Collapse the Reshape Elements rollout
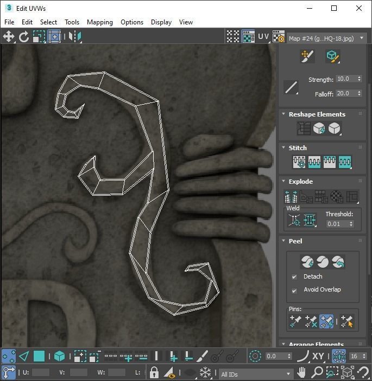Viewport: 372px width, 381px height. coord(283,114)
